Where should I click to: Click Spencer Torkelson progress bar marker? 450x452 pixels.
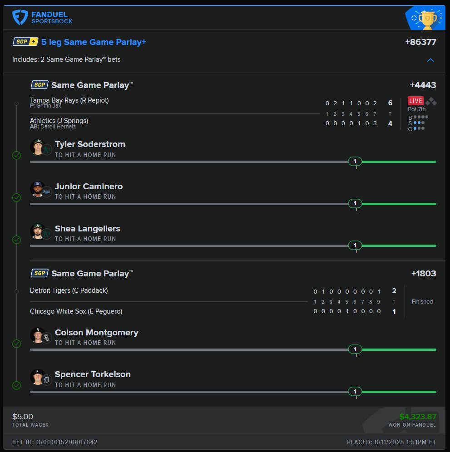[x=355, y=392]
